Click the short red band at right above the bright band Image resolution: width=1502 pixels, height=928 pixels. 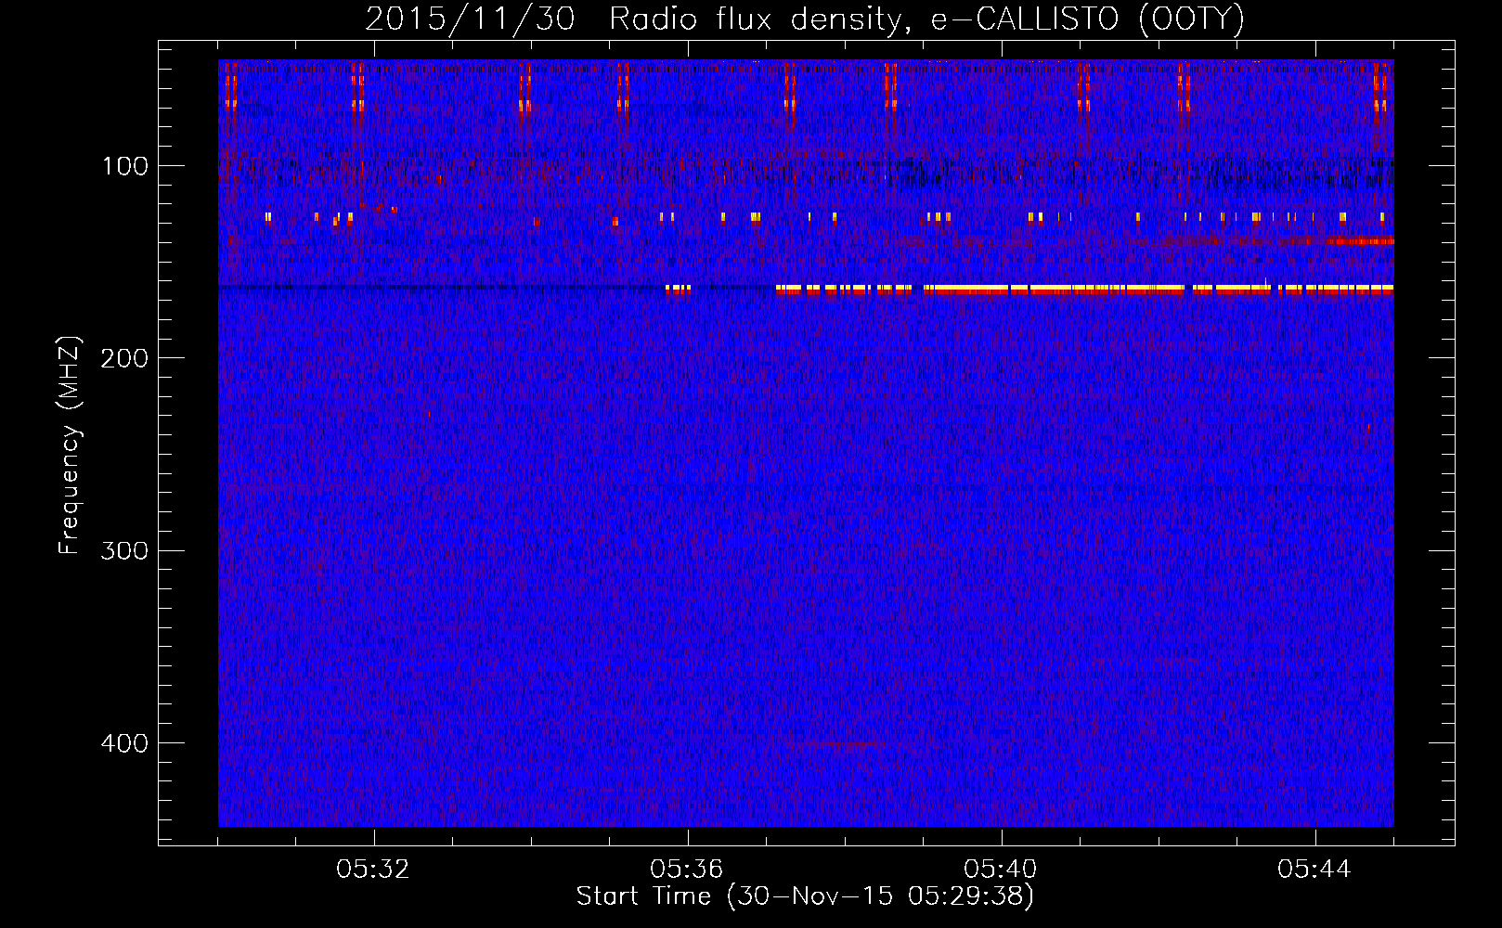[x=1360, y=241]
